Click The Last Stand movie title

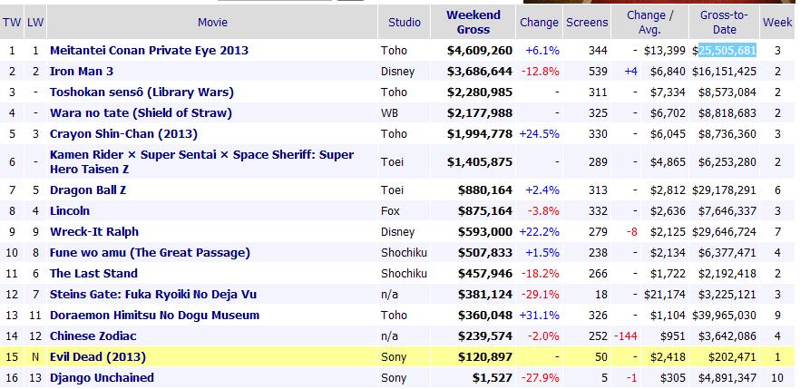tap(93, 273)
